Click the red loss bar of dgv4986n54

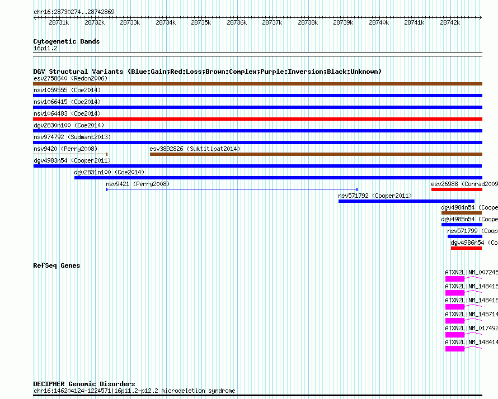point(466,248)
